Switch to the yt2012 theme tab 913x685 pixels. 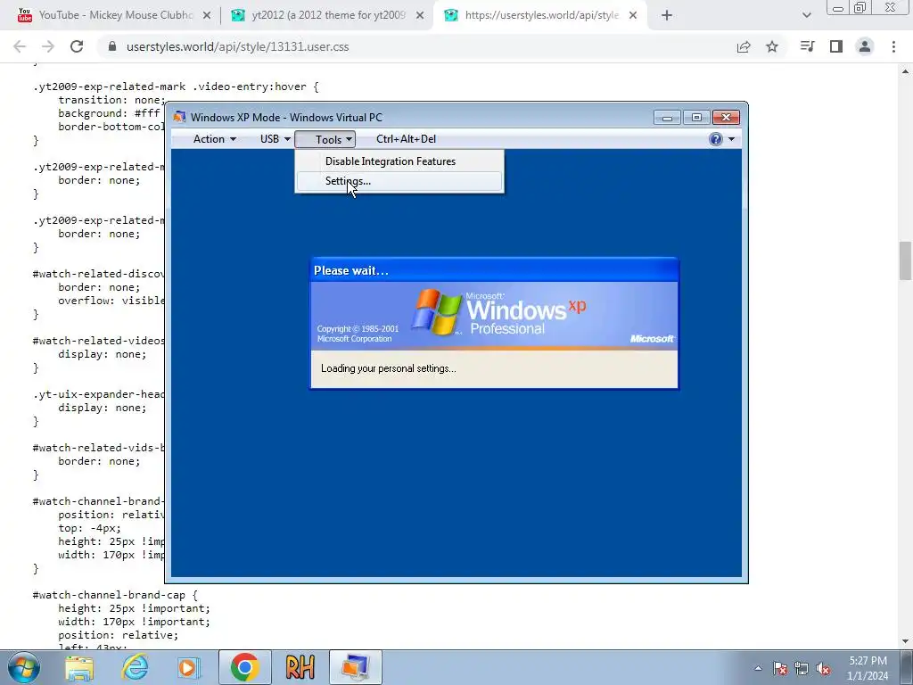tap(328, 15)
